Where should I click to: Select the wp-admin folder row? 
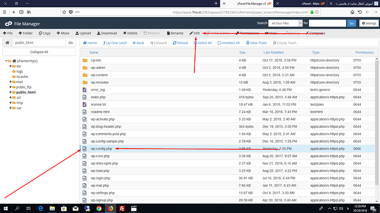[227, 68]
